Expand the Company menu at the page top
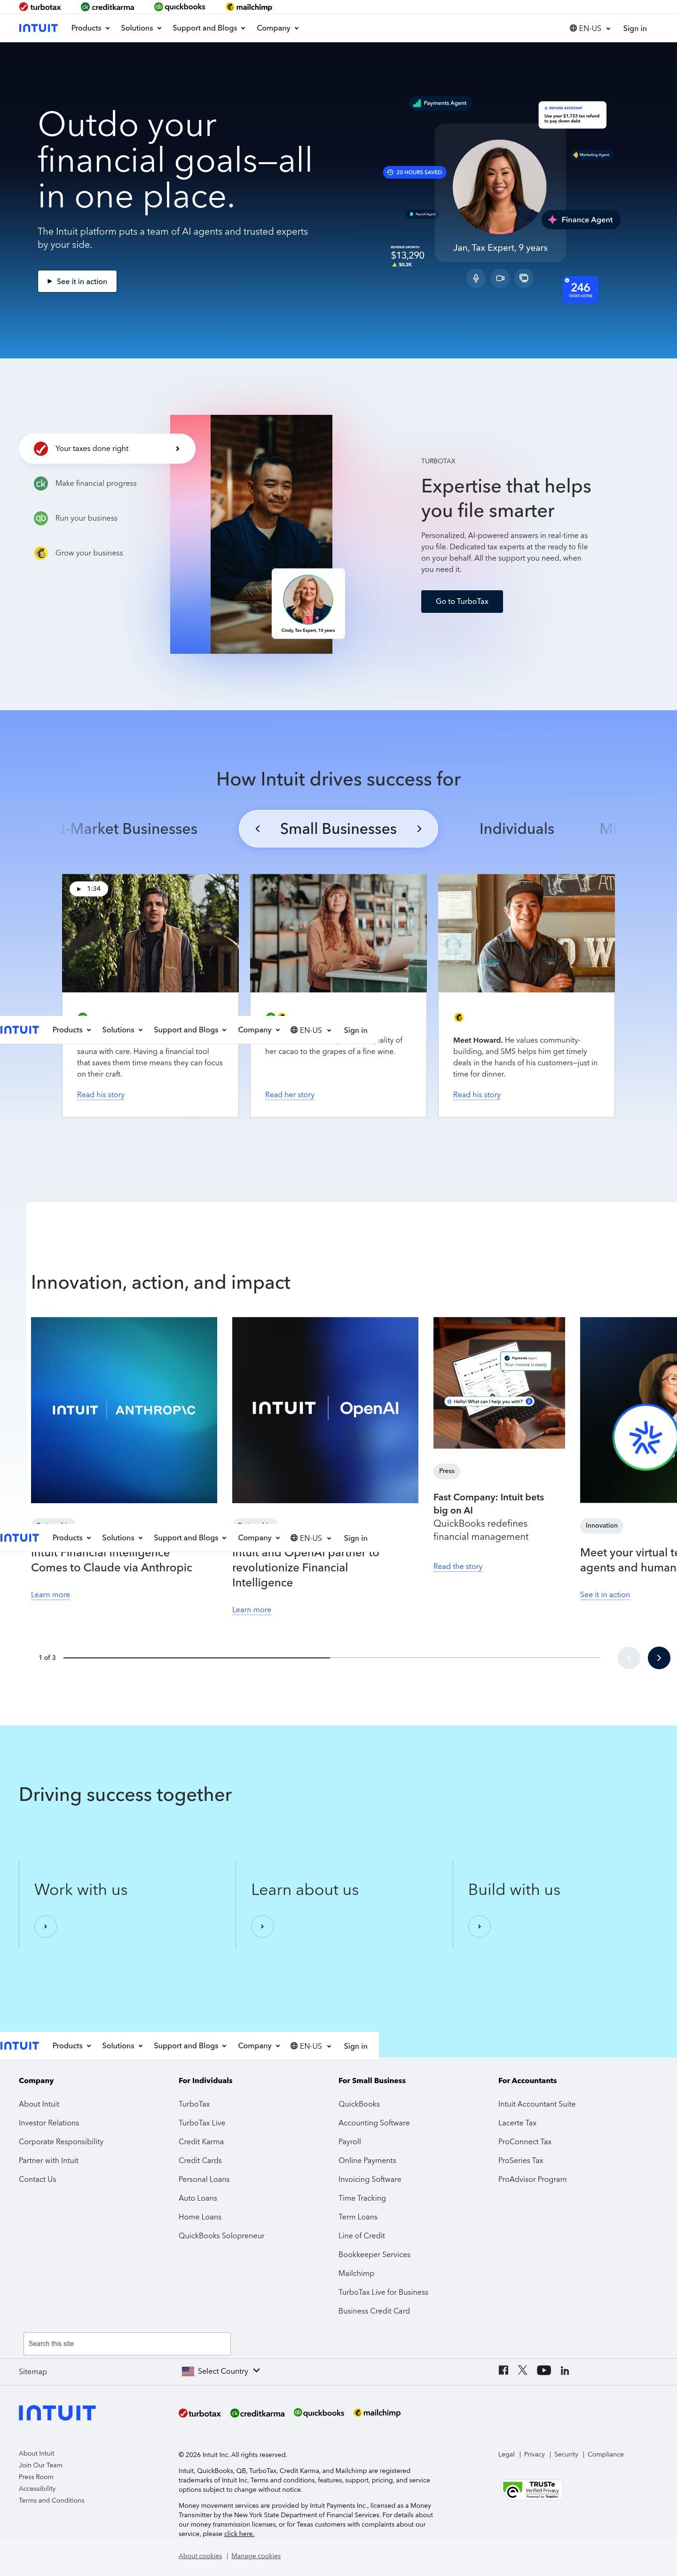677x2576 pixels. 278,28
